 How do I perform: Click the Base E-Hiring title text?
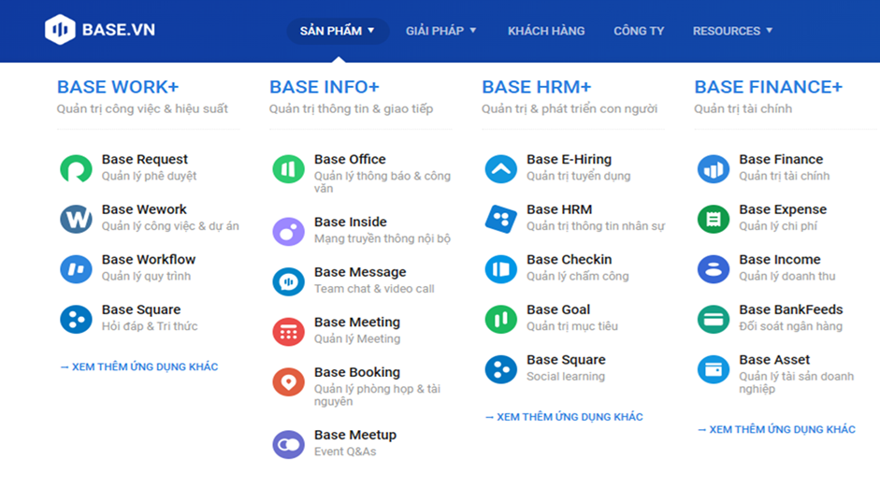(x=570, y=159)
